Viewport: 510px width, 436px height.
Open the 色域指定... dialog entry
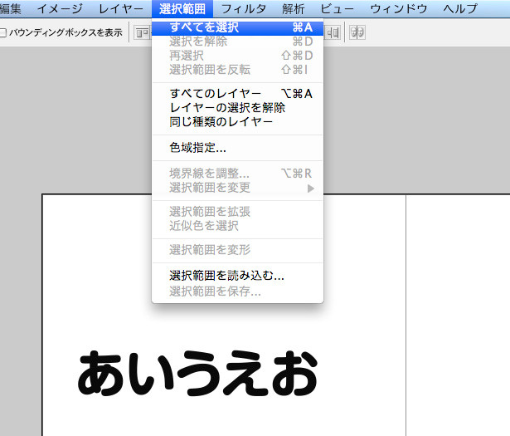[237, 148]
